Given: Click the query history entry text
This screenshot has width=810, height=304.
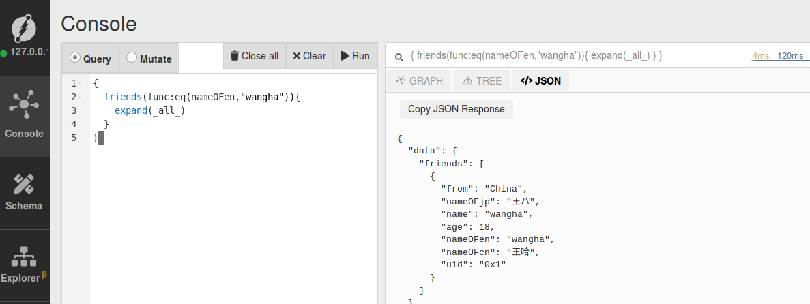Looking at the screenshot, I should (537, 55).
